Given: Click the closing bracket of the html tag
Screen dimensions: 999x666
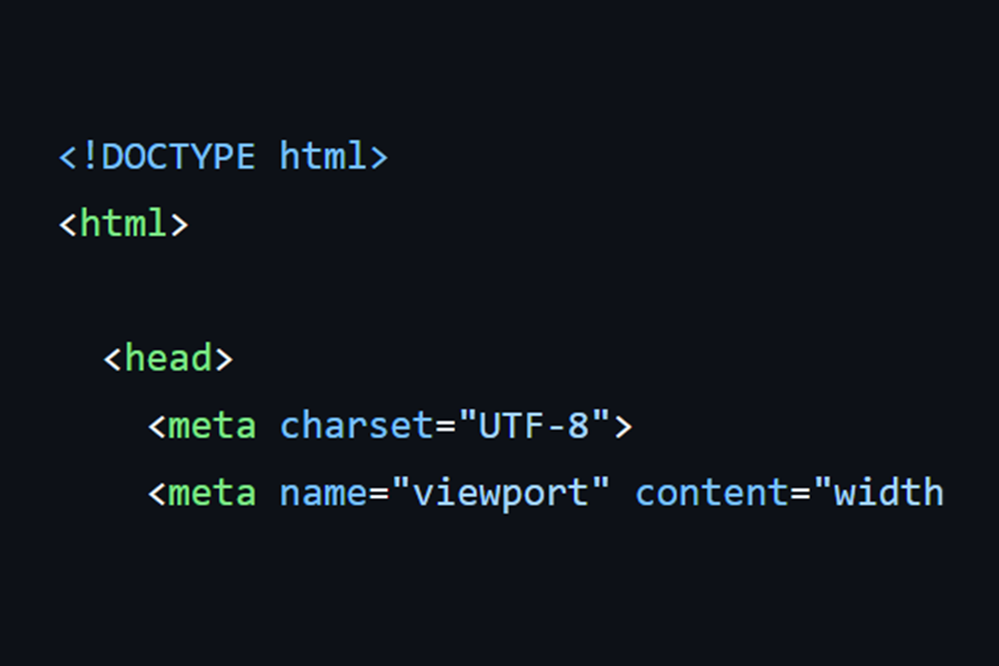Looking at the screenshot, I should pos(178,225).
